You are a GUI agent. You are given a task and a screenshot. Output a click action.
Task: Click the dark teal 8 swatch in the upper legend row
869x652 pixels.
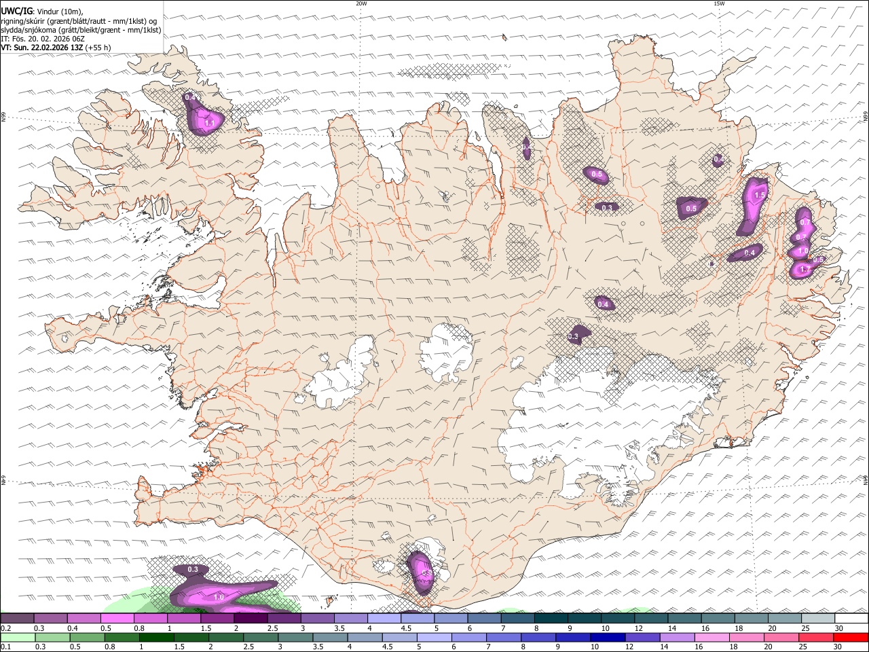pos(551,618)
